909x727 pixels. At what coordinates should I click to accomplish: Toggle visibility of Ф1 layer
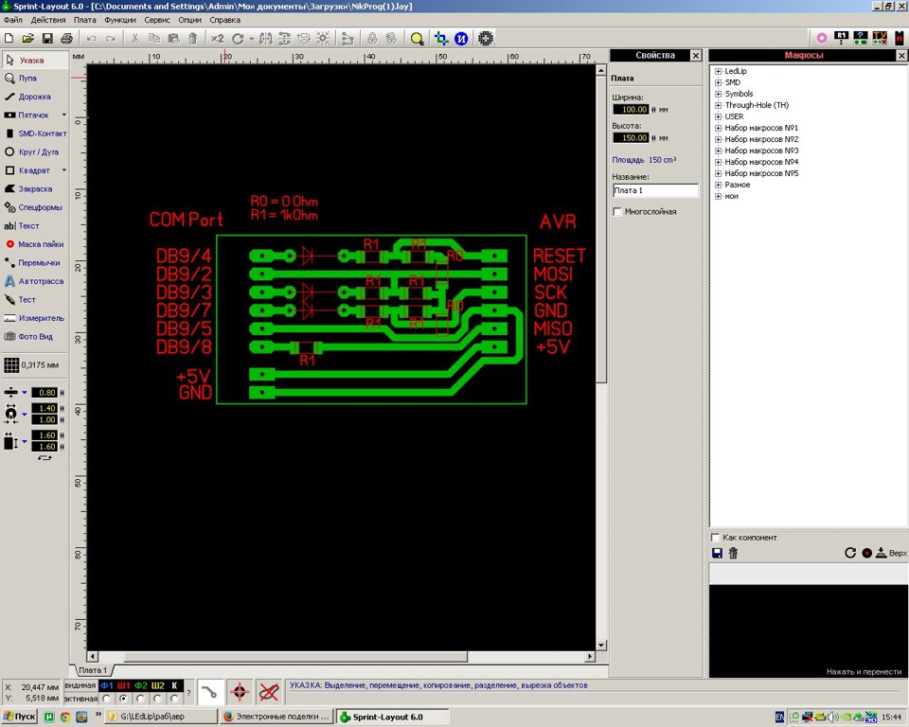(107, 686)
